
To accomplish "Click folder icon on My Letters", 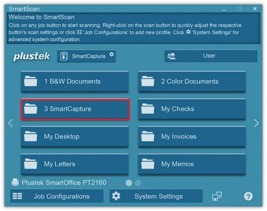I will [x=31, y=164].
